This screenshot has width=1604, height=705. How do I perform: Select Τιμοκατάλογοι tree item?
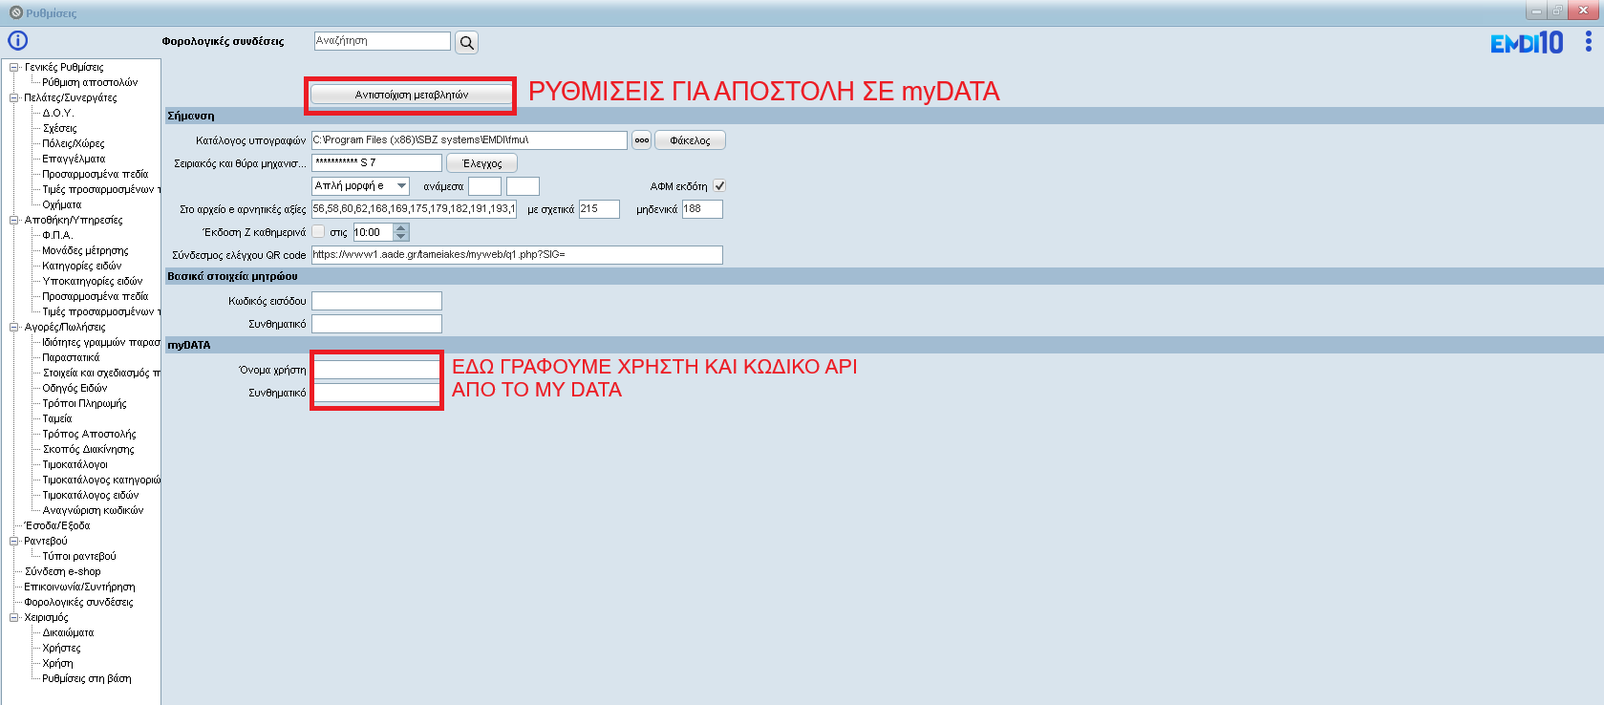click(75, 464)
